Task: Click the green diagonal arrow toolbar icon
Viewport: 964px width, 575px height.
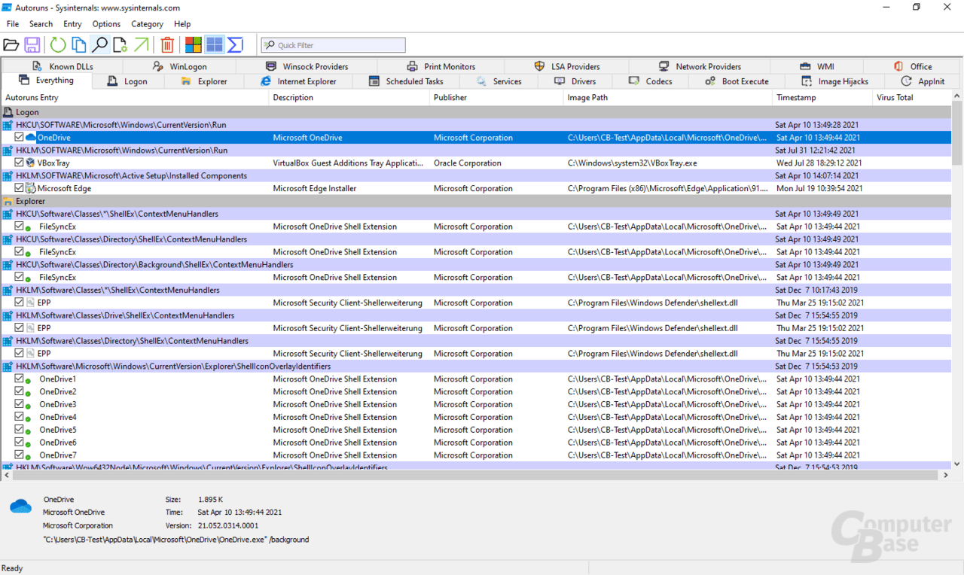Action: 142,45
